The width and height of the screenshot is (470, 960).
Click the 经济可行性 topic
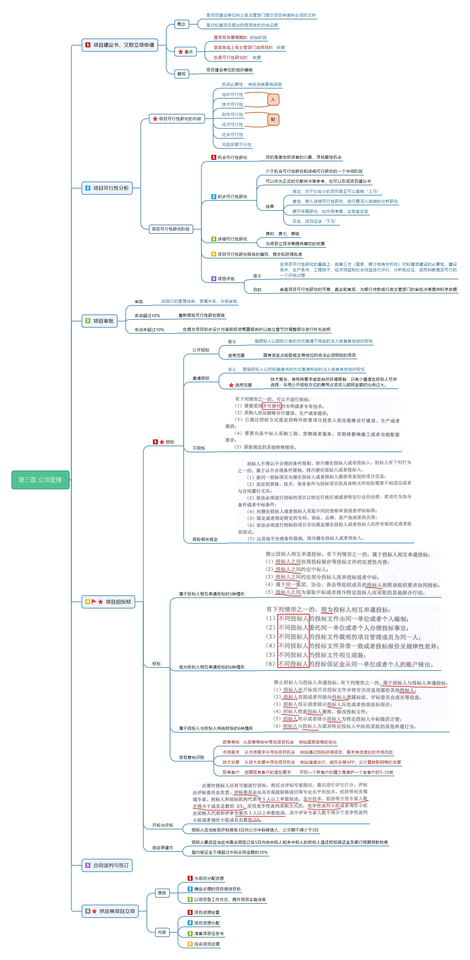pyautogui.click(x=233, y=125)
